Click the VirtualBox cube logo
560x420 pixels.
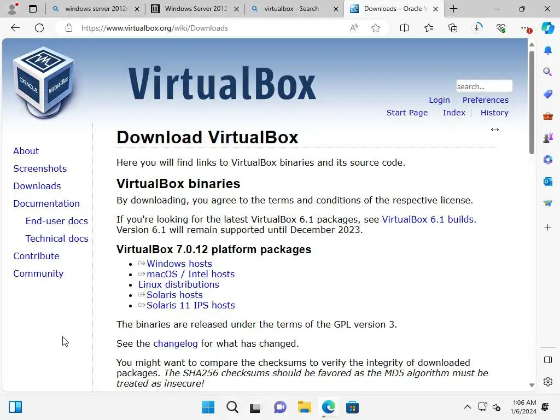44,83
